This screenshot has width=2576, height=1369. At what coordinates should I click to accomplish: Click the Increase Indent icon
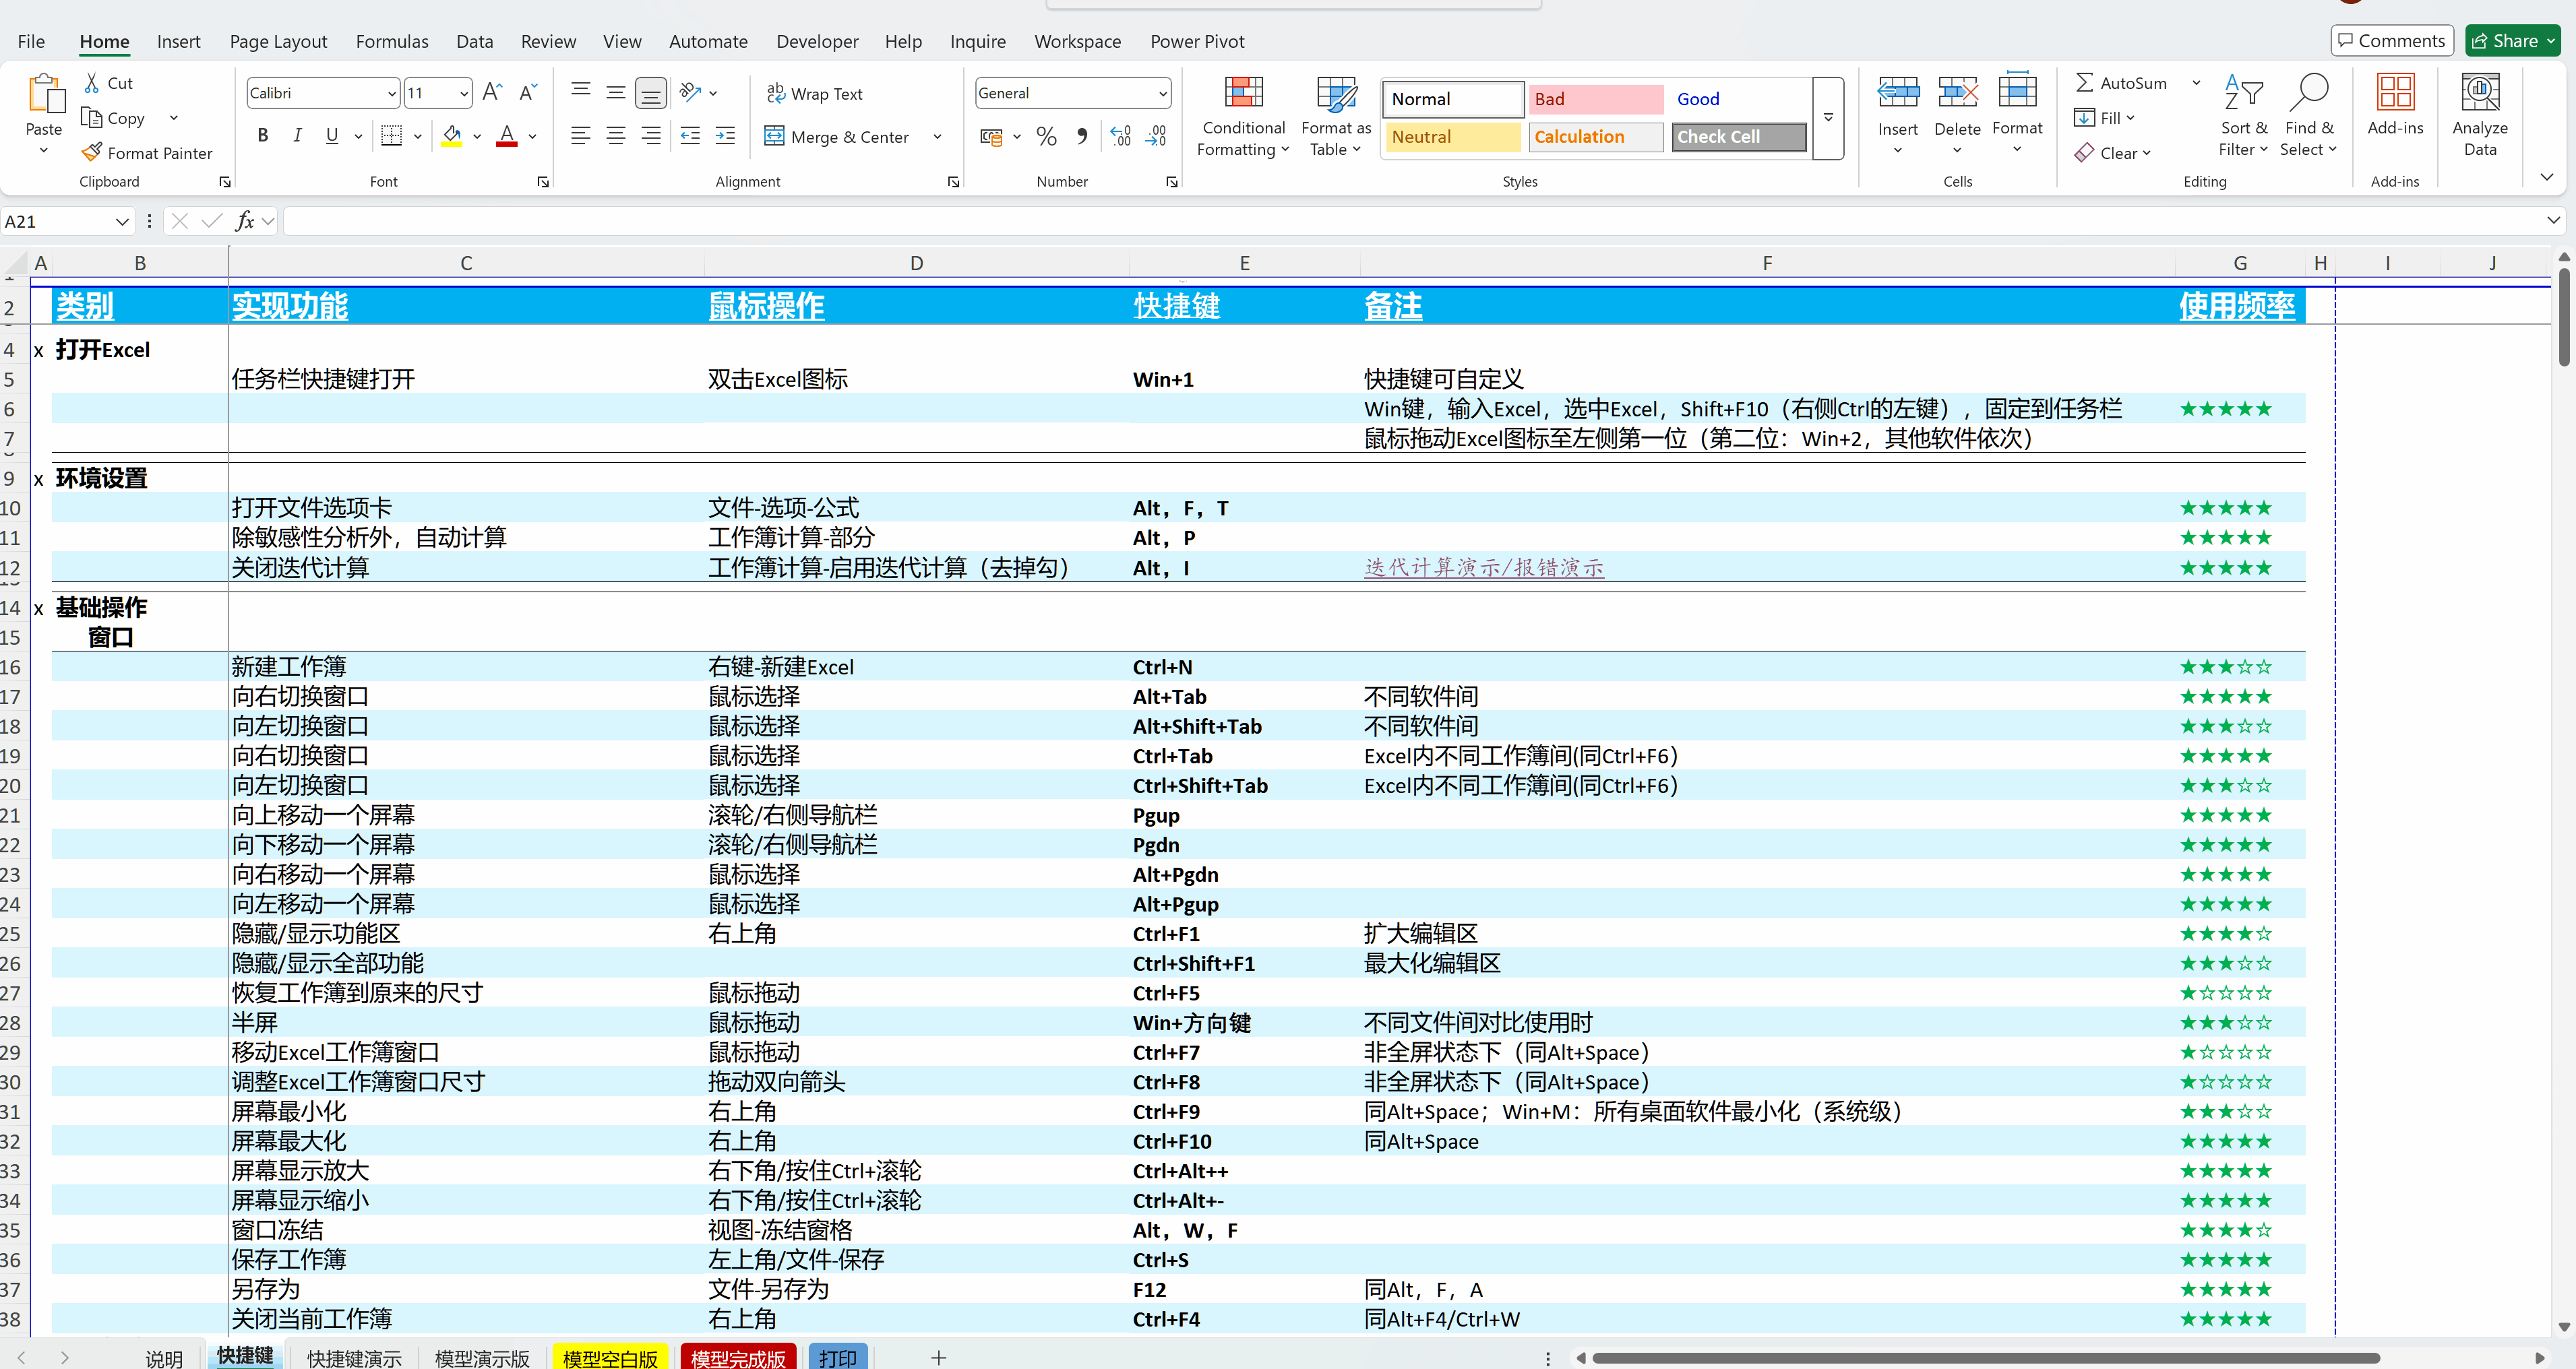[x=726, y=136]
